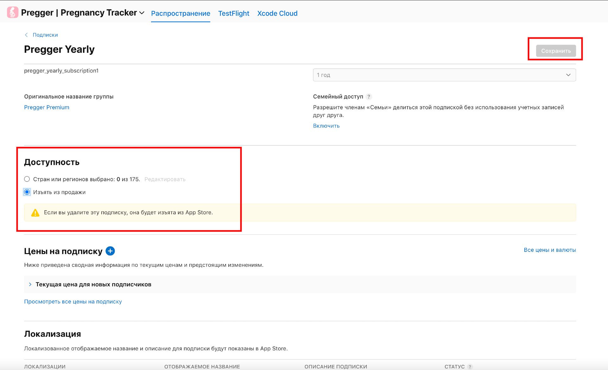Select the countries or regions radio button
Screen dimensions: 608x370
pos(27,179)
